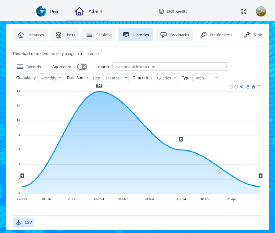Viewport: 275px width, 233px height.
Task: Open the Users section
Action: coord(65,35)
